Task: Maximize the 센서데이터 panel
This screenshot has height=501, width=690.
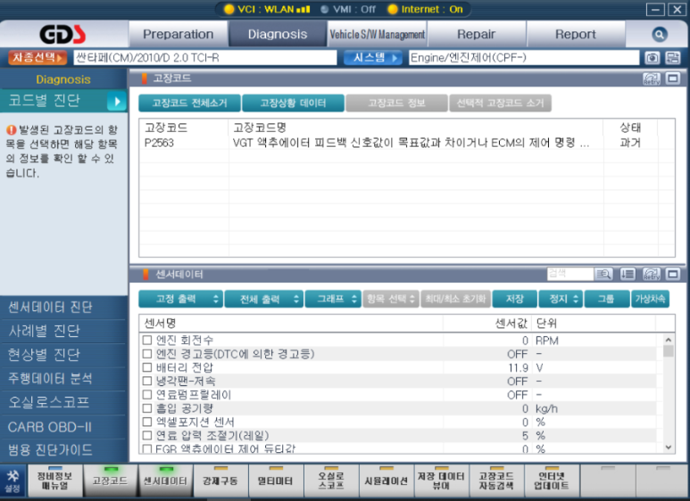Action: (x=672, y=275)
